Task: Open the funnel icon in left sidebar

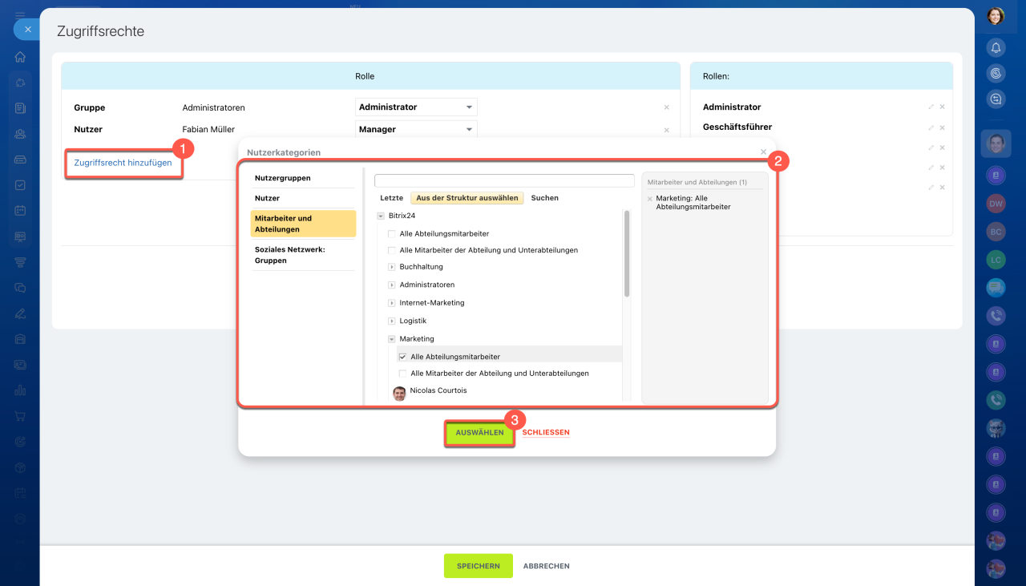Action: pos(20,262)
